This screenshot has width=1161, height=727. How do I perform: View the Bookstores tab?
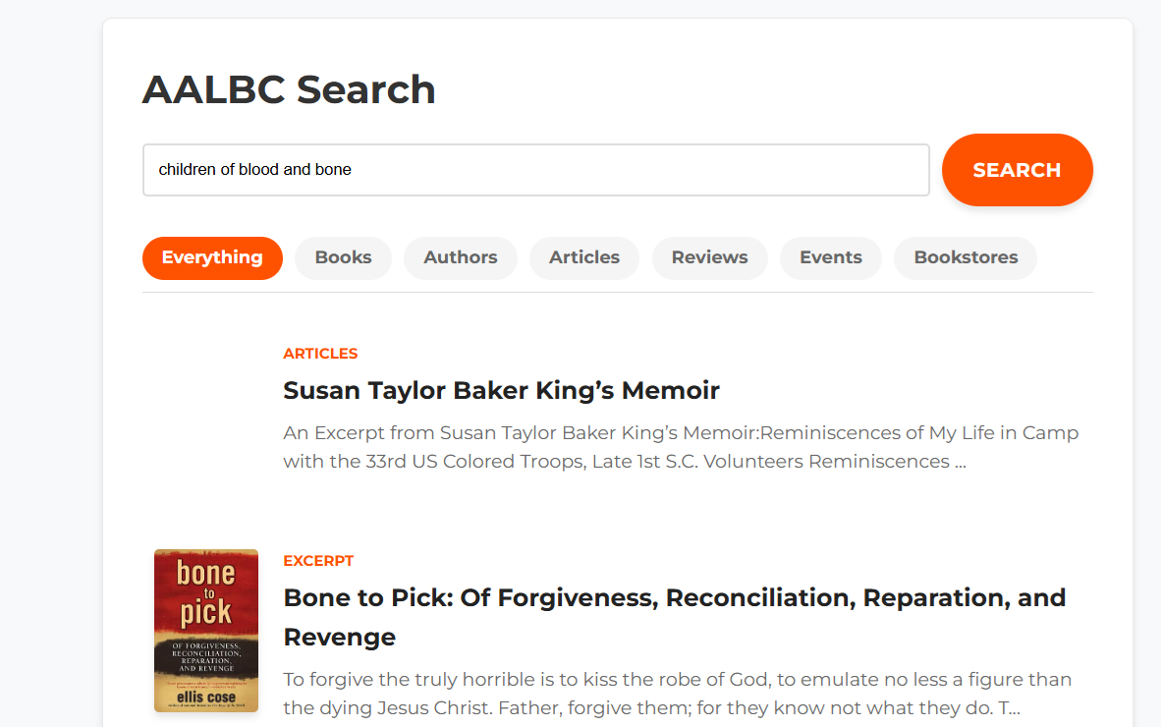(x=966, y=257)
